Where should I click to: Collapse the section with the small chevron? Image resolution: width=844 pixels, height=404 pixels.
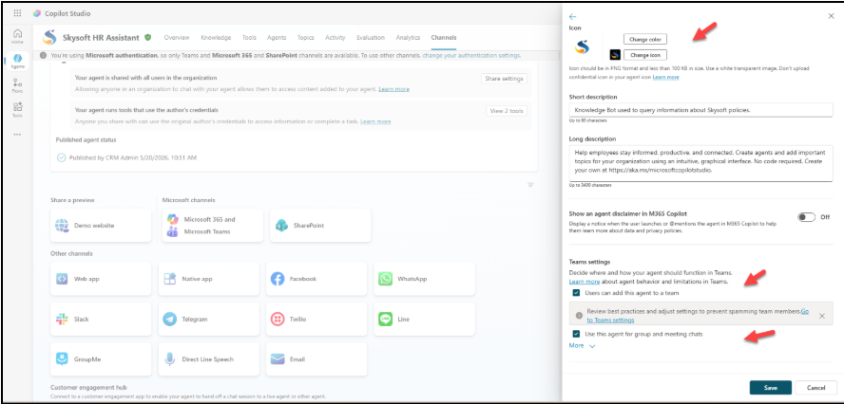530,185
